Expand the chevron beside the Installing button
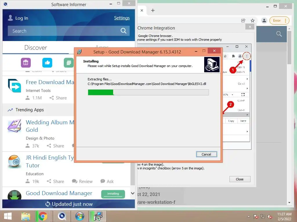Screen dimensions: 297x222 pos(133,193)
